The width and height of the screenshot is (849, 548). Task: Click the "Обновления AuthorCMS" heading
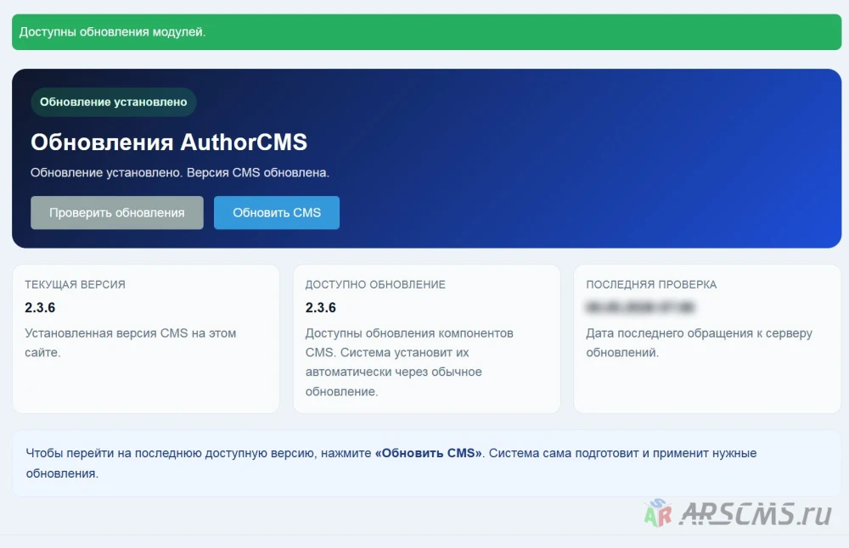coord(169,143)
